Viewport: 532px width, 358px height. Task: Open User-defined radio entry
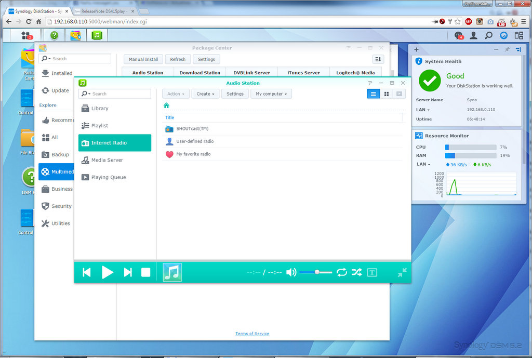point(282,141)
